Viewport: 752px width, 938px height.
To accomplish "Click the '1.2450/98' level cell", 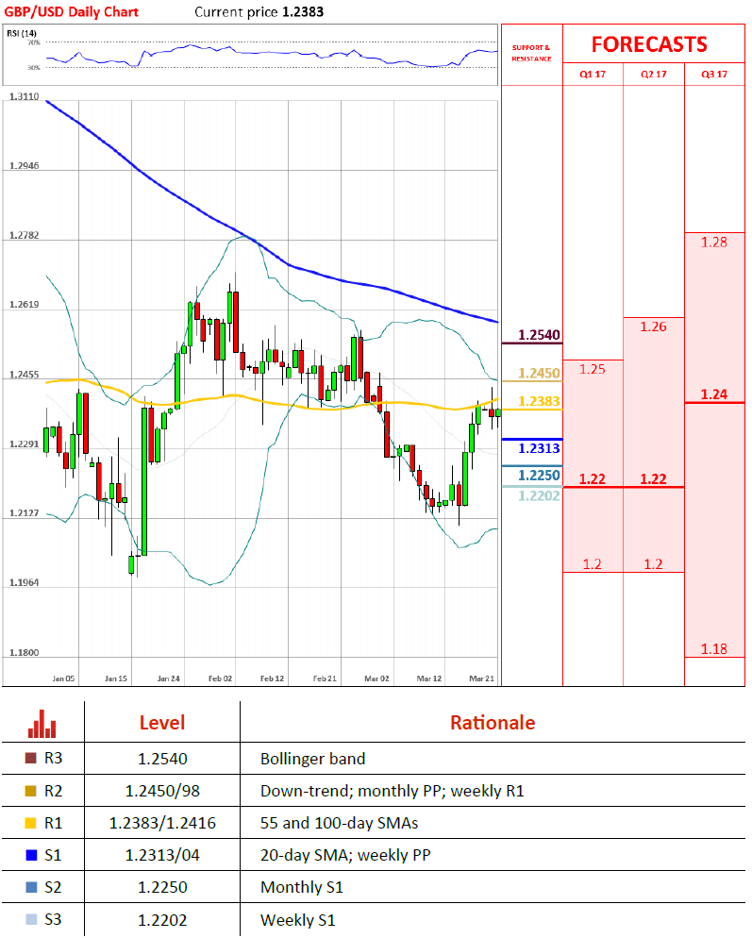I will (162, 792).
